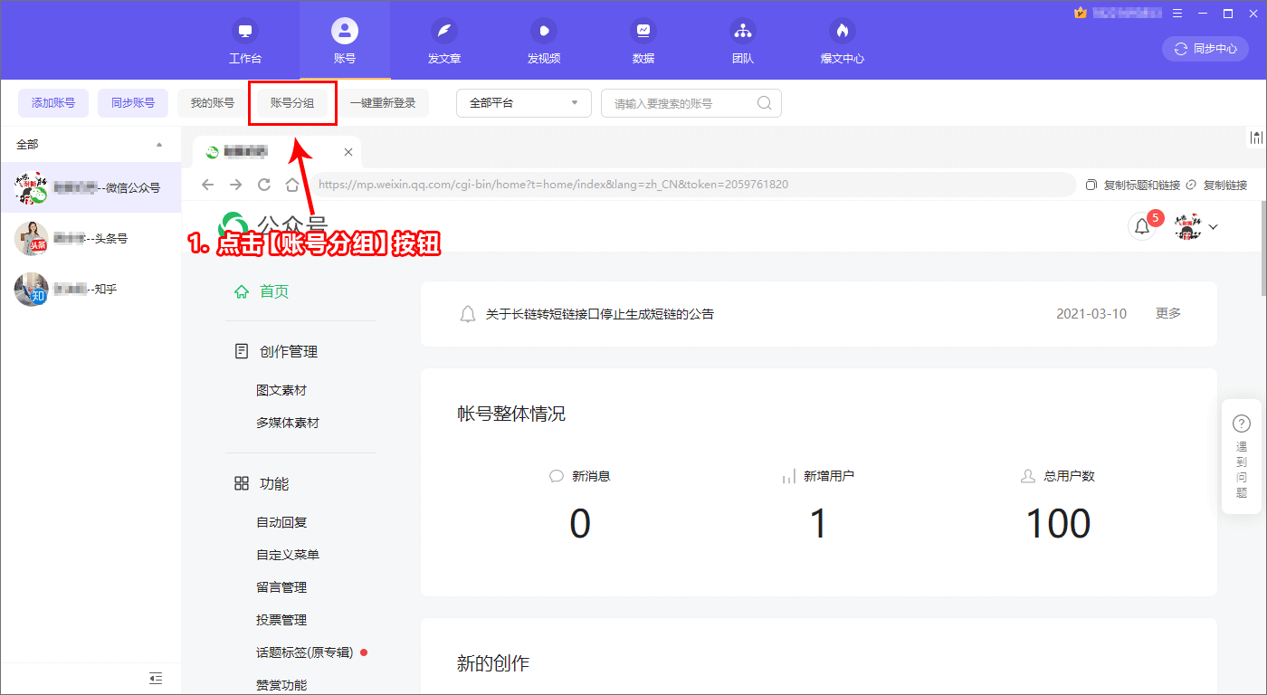Refresh the embedded 公众号 page
Viewport: 1267px width, 695px height.
pyautogui.click(x=264, y=184)
